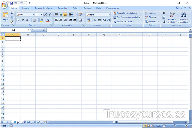Image resolution: width=192 pixels, height=128 pixels.
Task: Open text orientation dropdown
Action: pos(71,15)
